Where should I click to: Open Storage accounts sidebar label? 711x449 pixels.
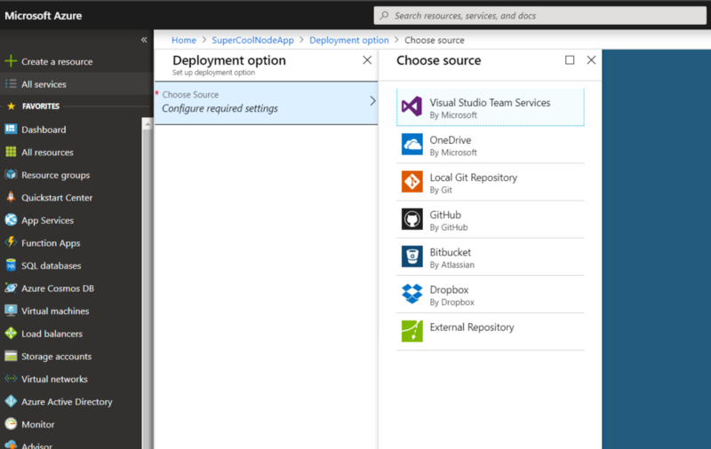[x=56, y=357]
